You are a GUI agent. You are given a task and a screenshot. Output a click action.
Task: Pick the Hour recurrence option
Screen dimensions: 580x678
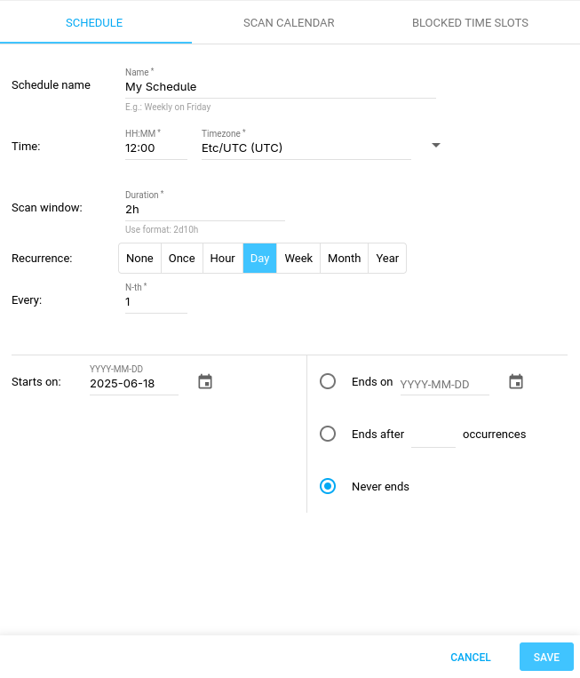click(222, 259)
